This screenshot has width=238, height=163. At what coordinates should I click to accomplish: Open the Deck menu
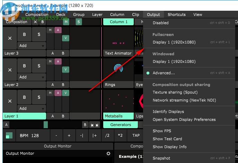tap(61, 15)
